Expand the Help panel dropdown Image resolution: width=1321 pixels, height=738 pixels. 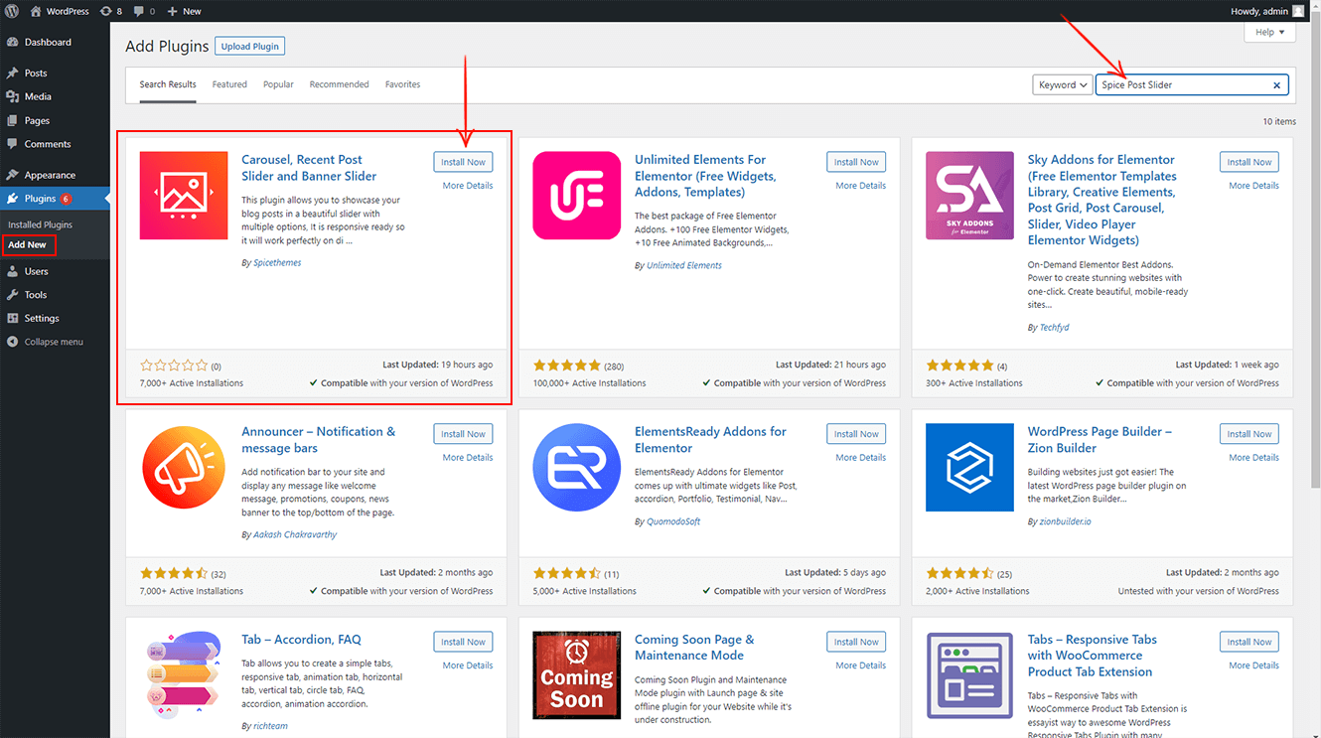tap(1269, 32)
